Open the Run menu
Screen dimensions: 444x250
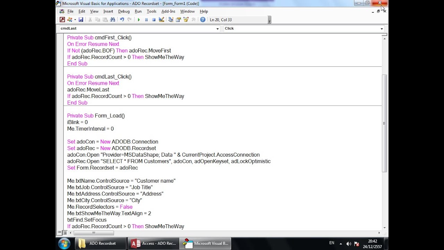138,11
